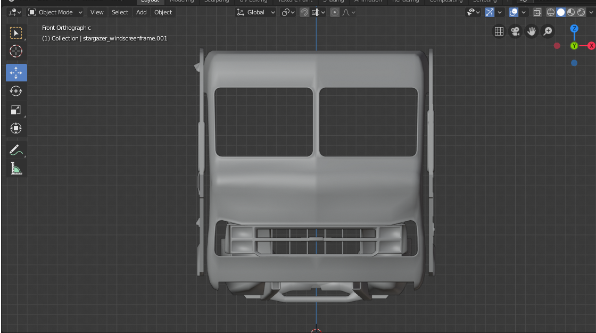Switch to wireframe viewport shading
596x333 pixels.
click(551, 12)
